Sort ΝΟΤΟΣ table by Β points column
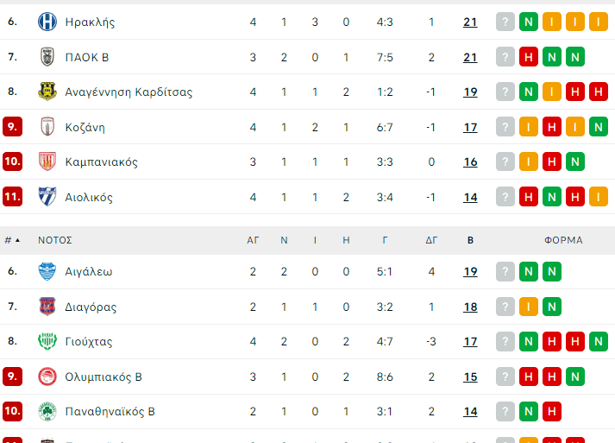 click(x=470, y=240)
